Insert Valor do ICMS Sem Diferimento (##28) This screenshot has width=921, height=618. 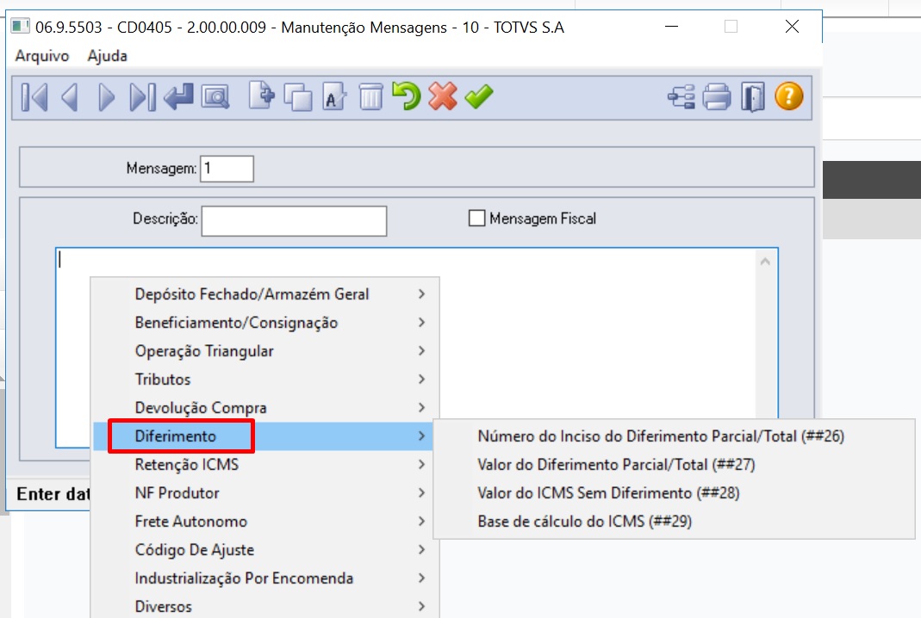pyautogui.click(x=674, y=493)
